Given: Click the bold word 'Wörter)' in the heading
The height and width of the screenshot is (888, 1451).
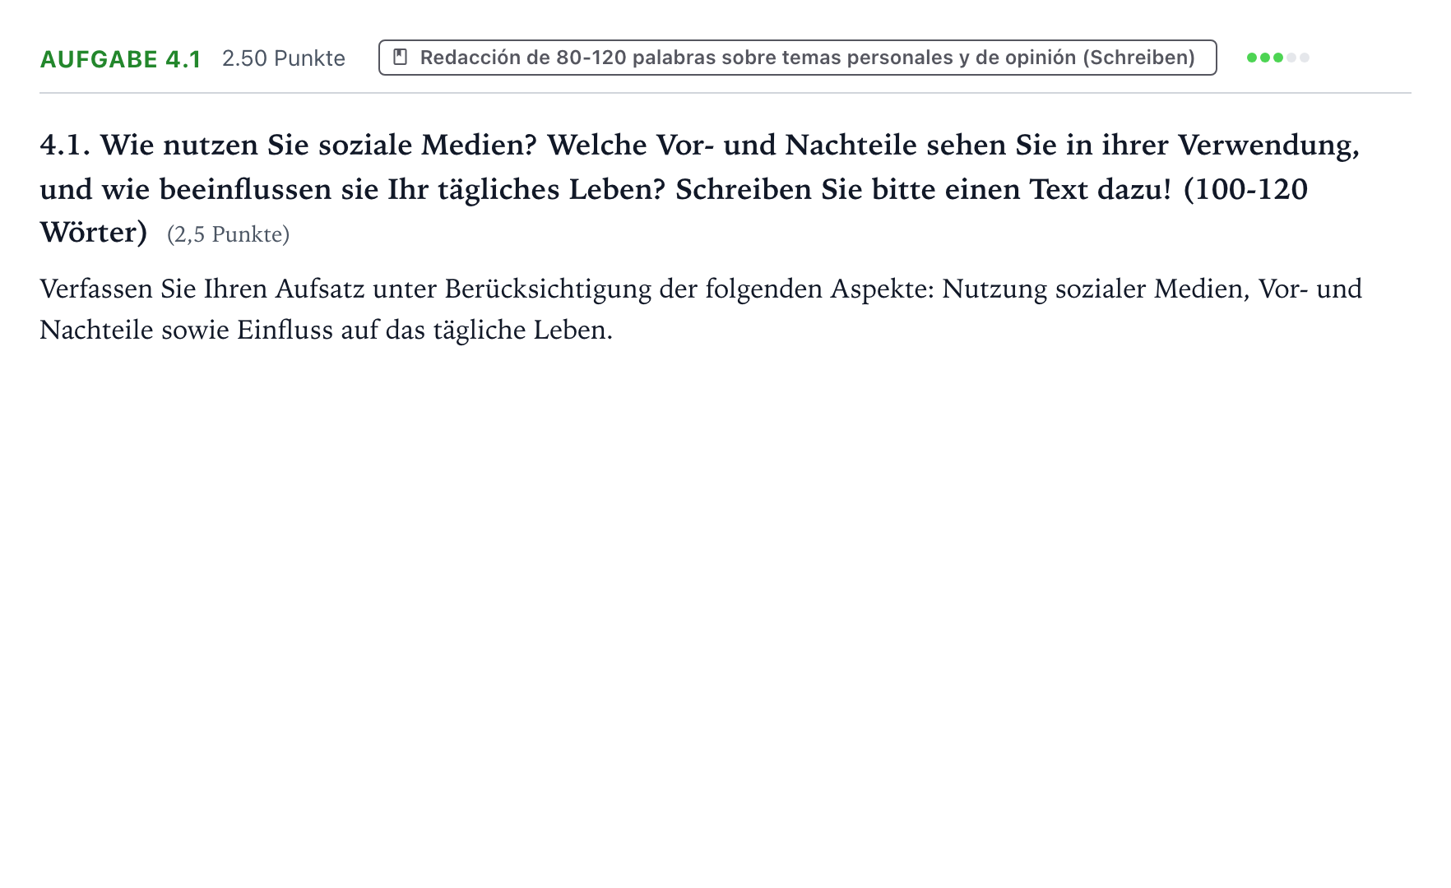Looking at the screenshot, I should (x=94, y=233).
